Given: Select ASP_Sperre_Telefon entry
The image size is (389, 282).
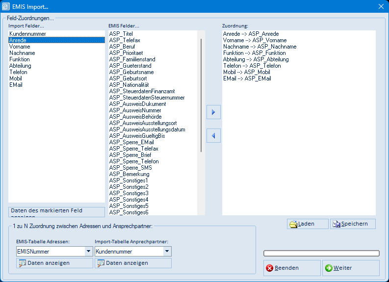Looking at the screenshot, I should click(153, 161).
